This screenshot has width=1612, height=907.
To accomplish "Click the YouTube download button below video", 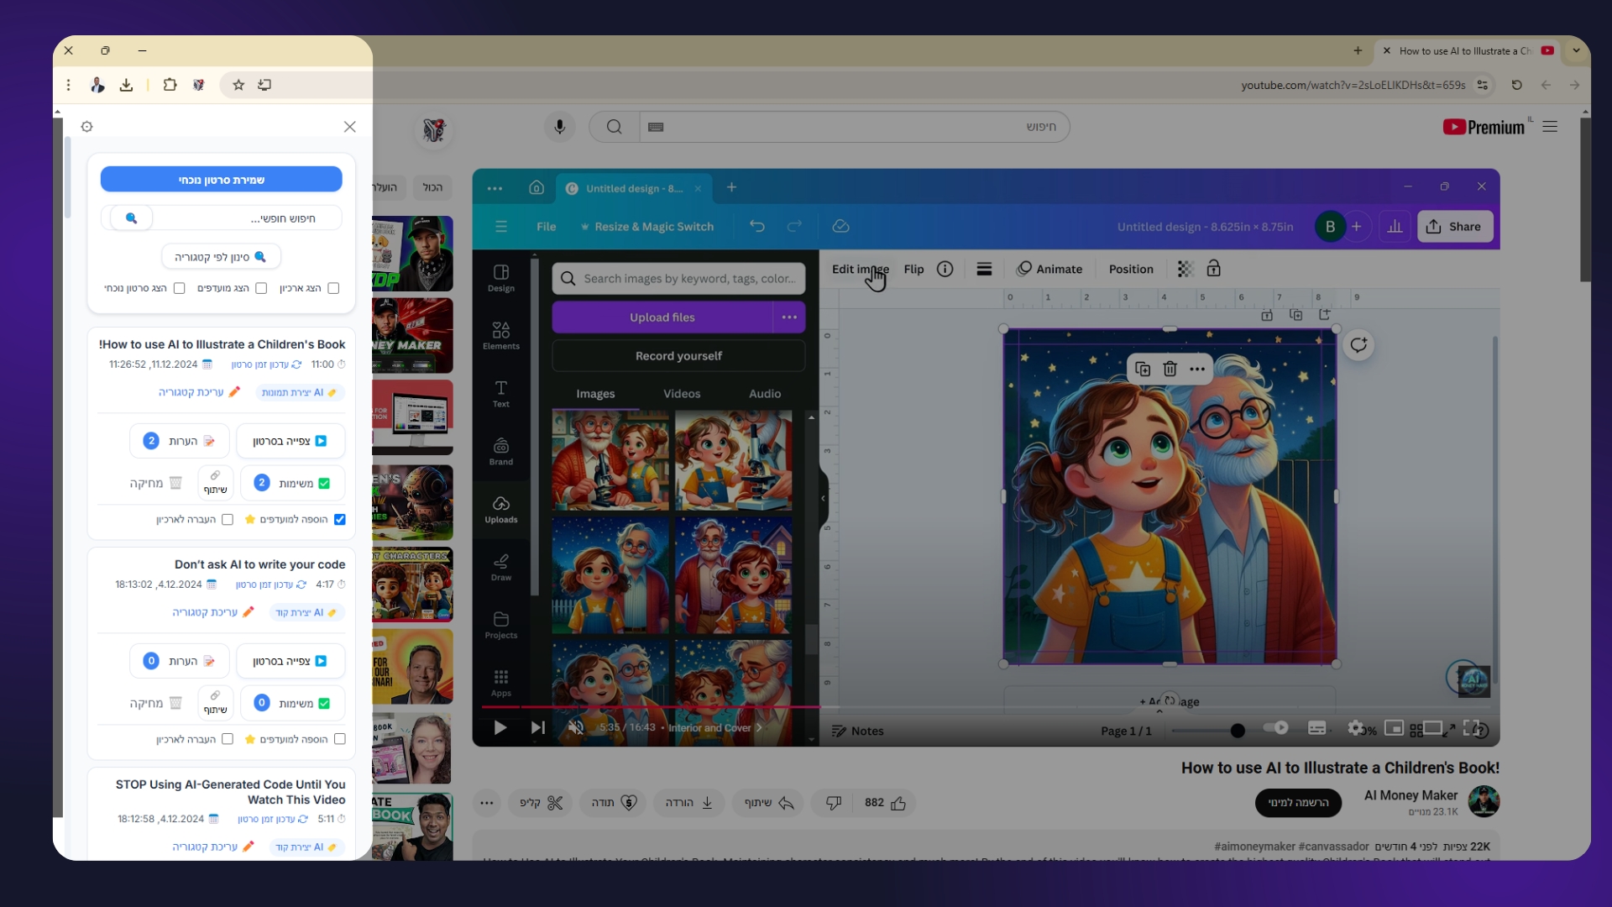I will (688, 803).
